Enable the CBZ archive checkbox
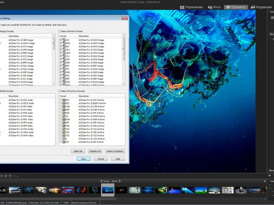Viewport: 274px width, 205px height. (61, 113)
